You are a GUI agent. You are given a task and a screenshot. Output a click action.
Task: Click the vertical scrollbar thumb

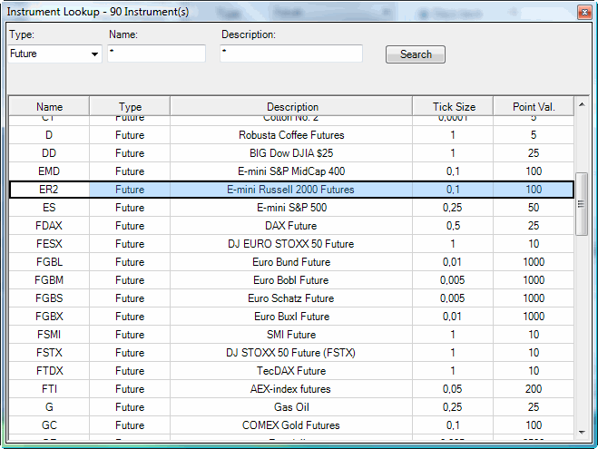582,204
